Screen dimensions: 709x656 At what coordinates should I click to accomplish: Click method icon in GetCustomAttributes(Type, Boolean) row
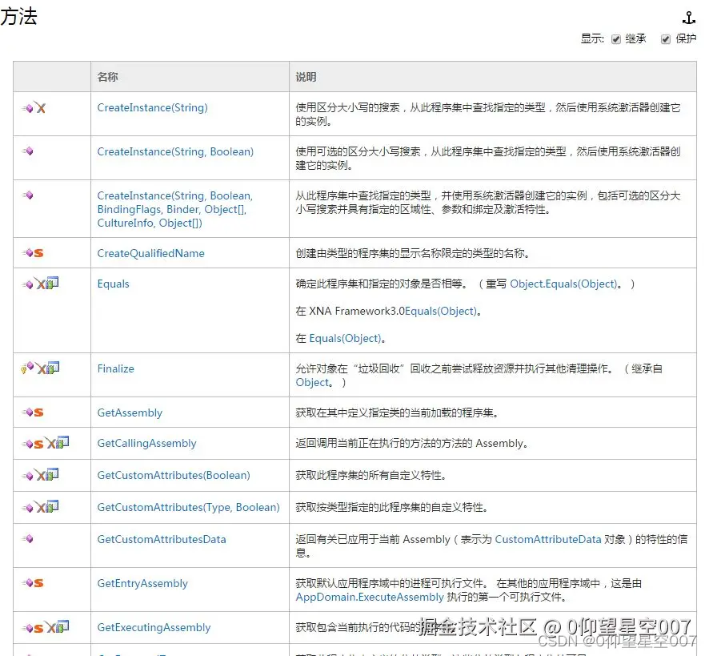[x=28, y=508]
